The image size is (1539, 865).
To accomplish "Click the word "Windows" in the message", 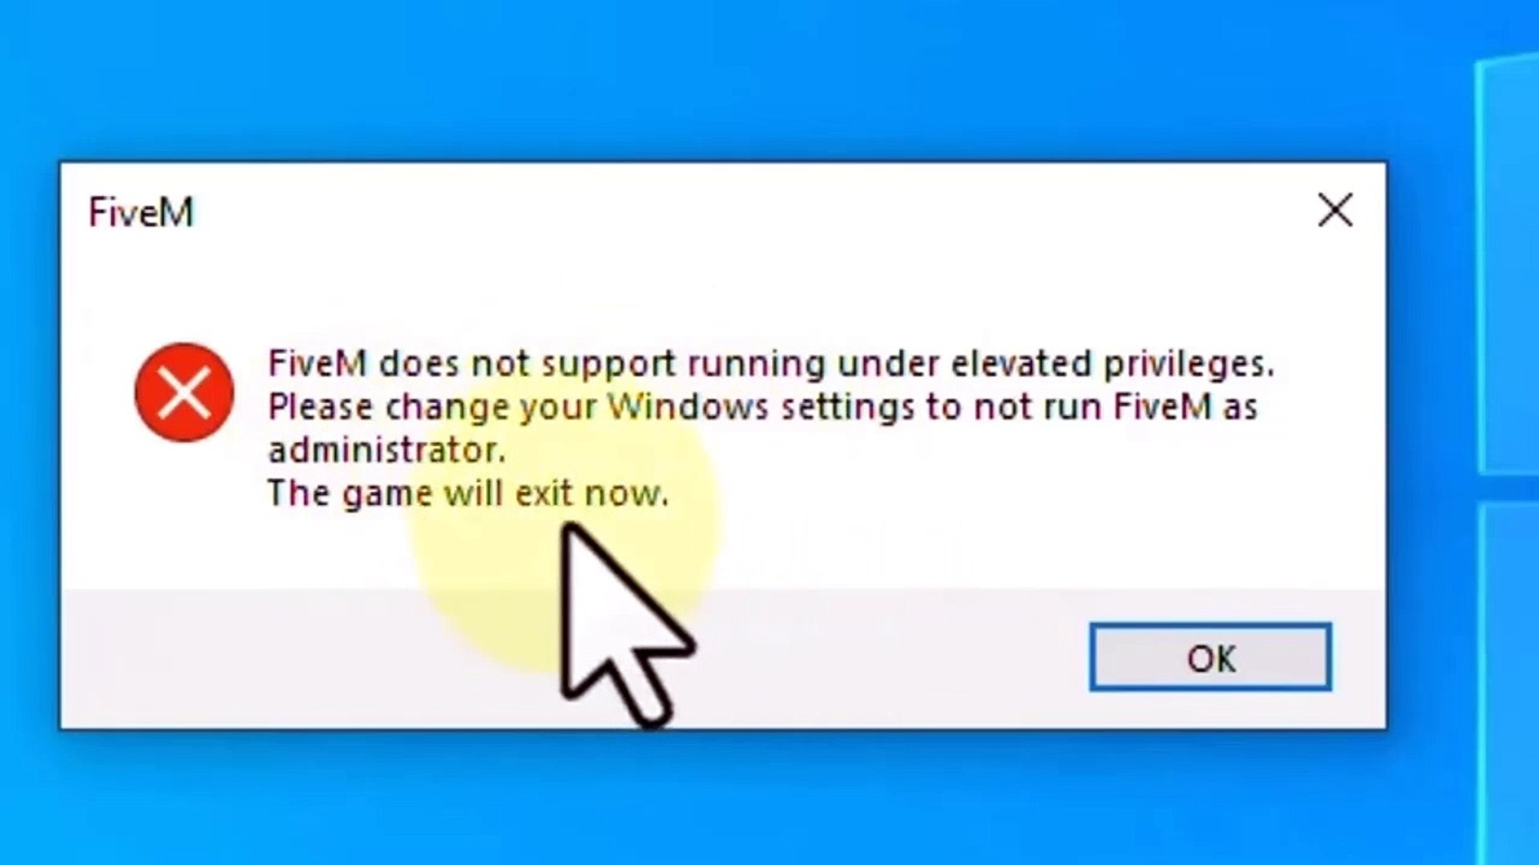I will 688,407.
